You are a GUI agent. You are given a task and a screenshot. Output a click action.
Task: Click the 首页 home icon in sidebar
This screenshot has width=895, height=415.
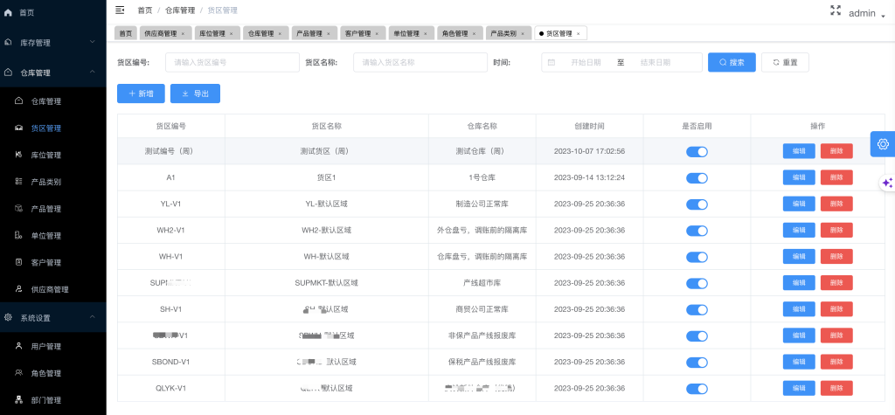[9, 13]
